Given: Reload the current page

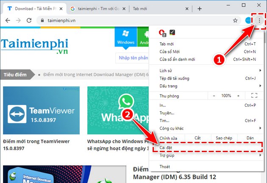Looking at the screenshot, I should coord(29,20).
